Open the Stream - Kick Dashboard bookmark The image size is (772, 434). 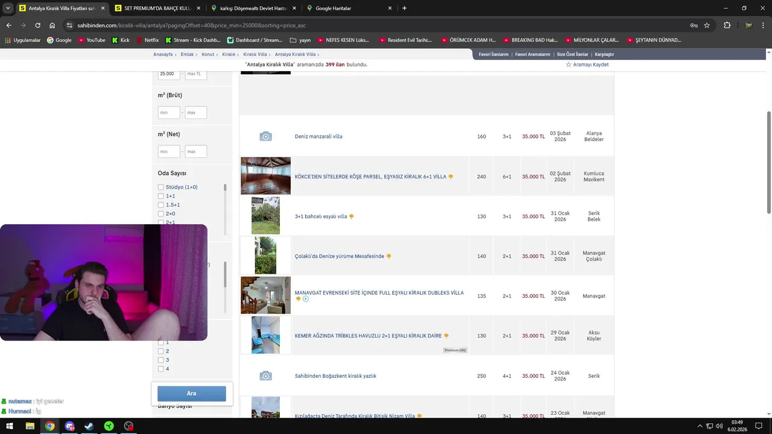(x=193, y=40)
